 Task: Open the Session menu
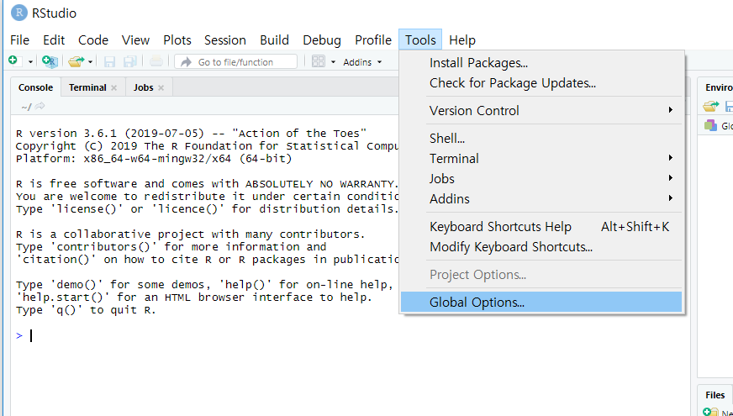point(224,40)
